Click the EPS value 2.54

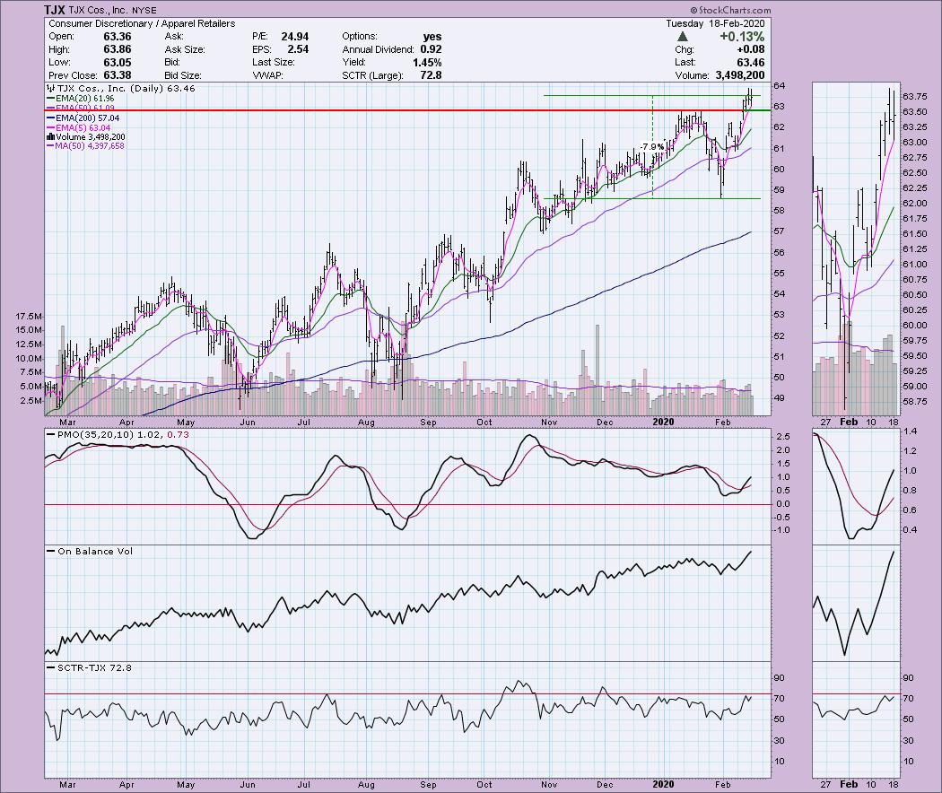tap(299, 49)
